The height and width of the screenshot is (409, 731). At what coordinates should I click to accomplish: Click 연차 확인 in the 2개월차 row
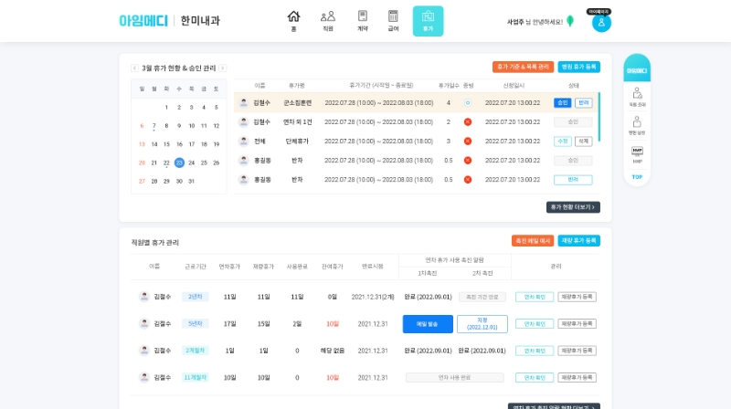(535, 351)
